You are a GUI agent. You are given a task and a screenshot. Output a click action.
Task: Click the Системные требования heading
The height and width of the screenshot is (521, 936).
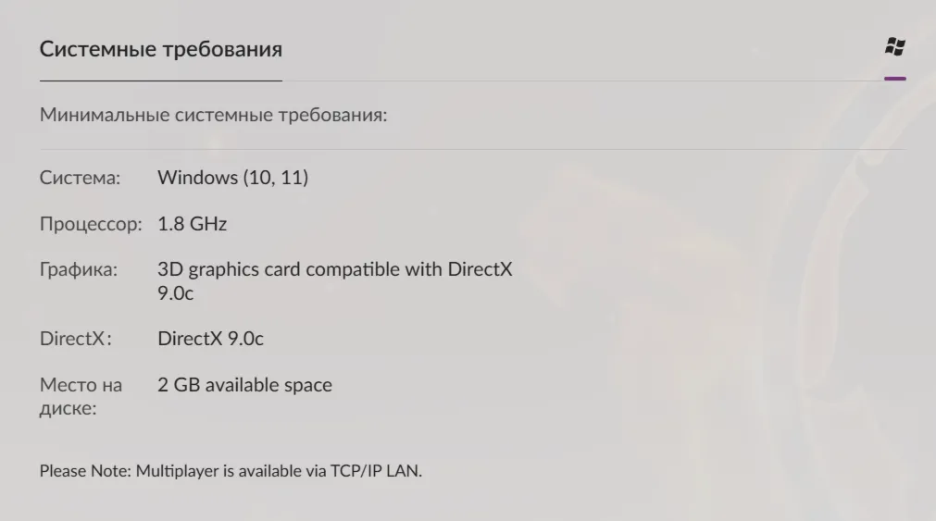coord(160,49)
